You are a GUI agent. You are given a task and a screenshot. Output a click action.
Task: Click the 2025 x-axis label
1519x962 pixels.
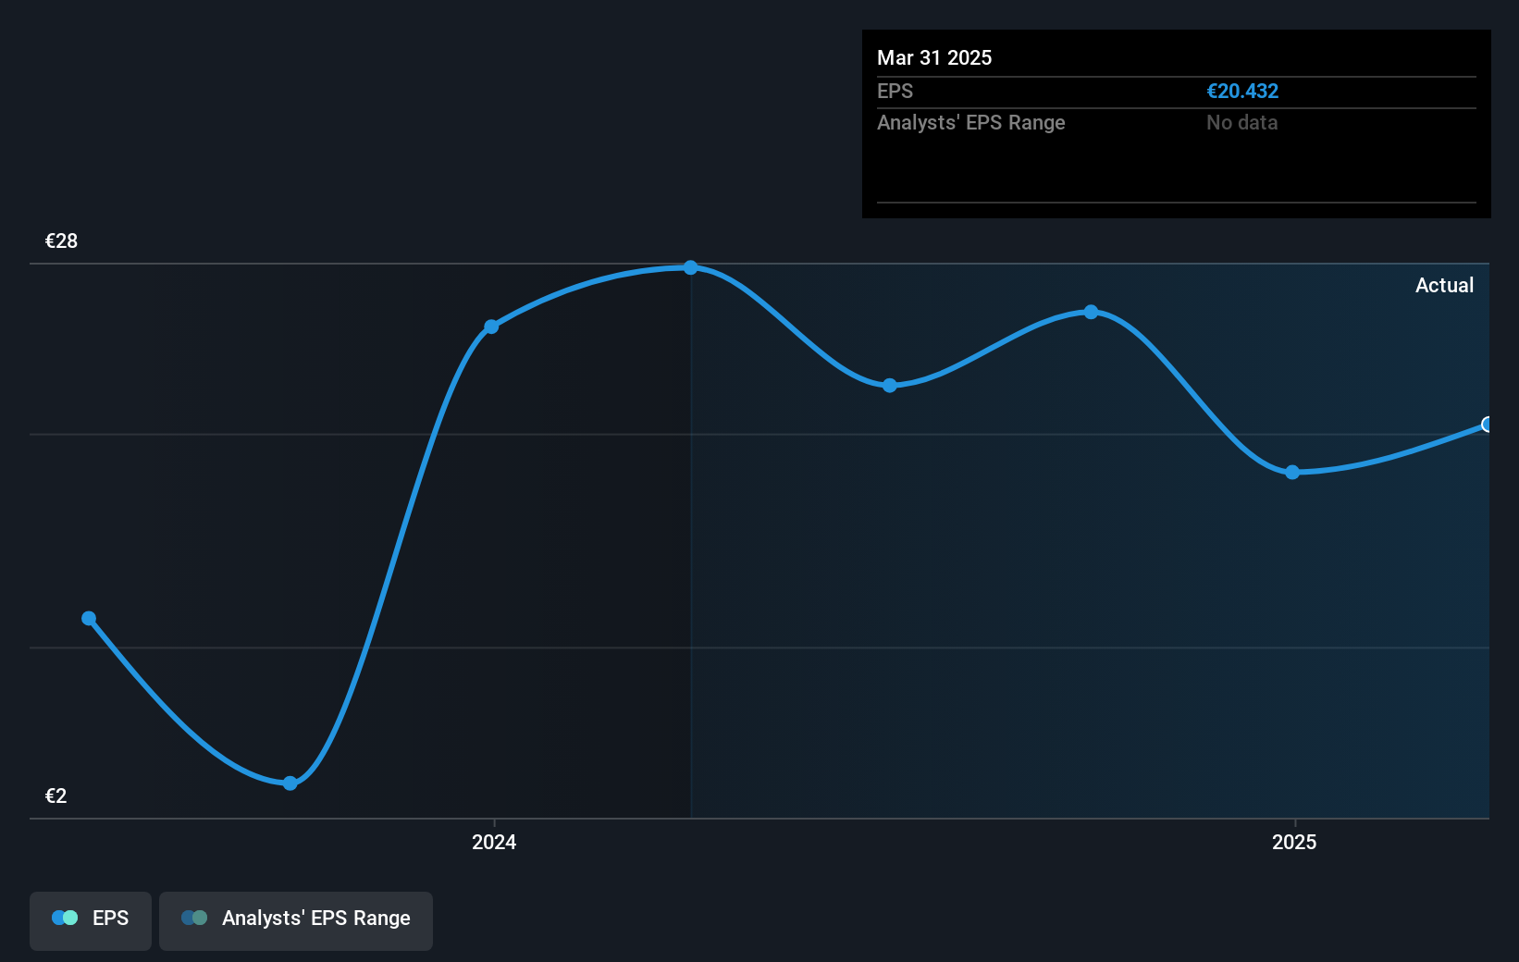coord(1294,842)
